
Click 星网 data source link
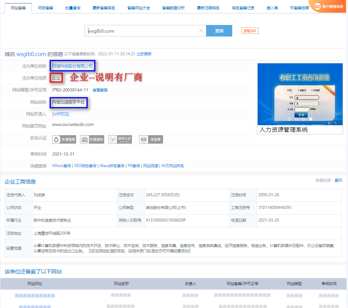click(x=338, y=180)
